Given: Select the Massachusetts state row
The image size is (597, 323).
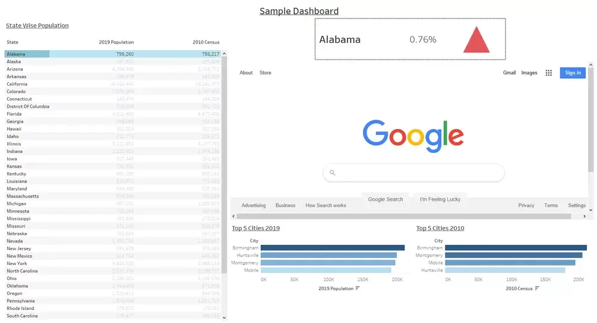Looking at the screenshot, I should [113, 196].
